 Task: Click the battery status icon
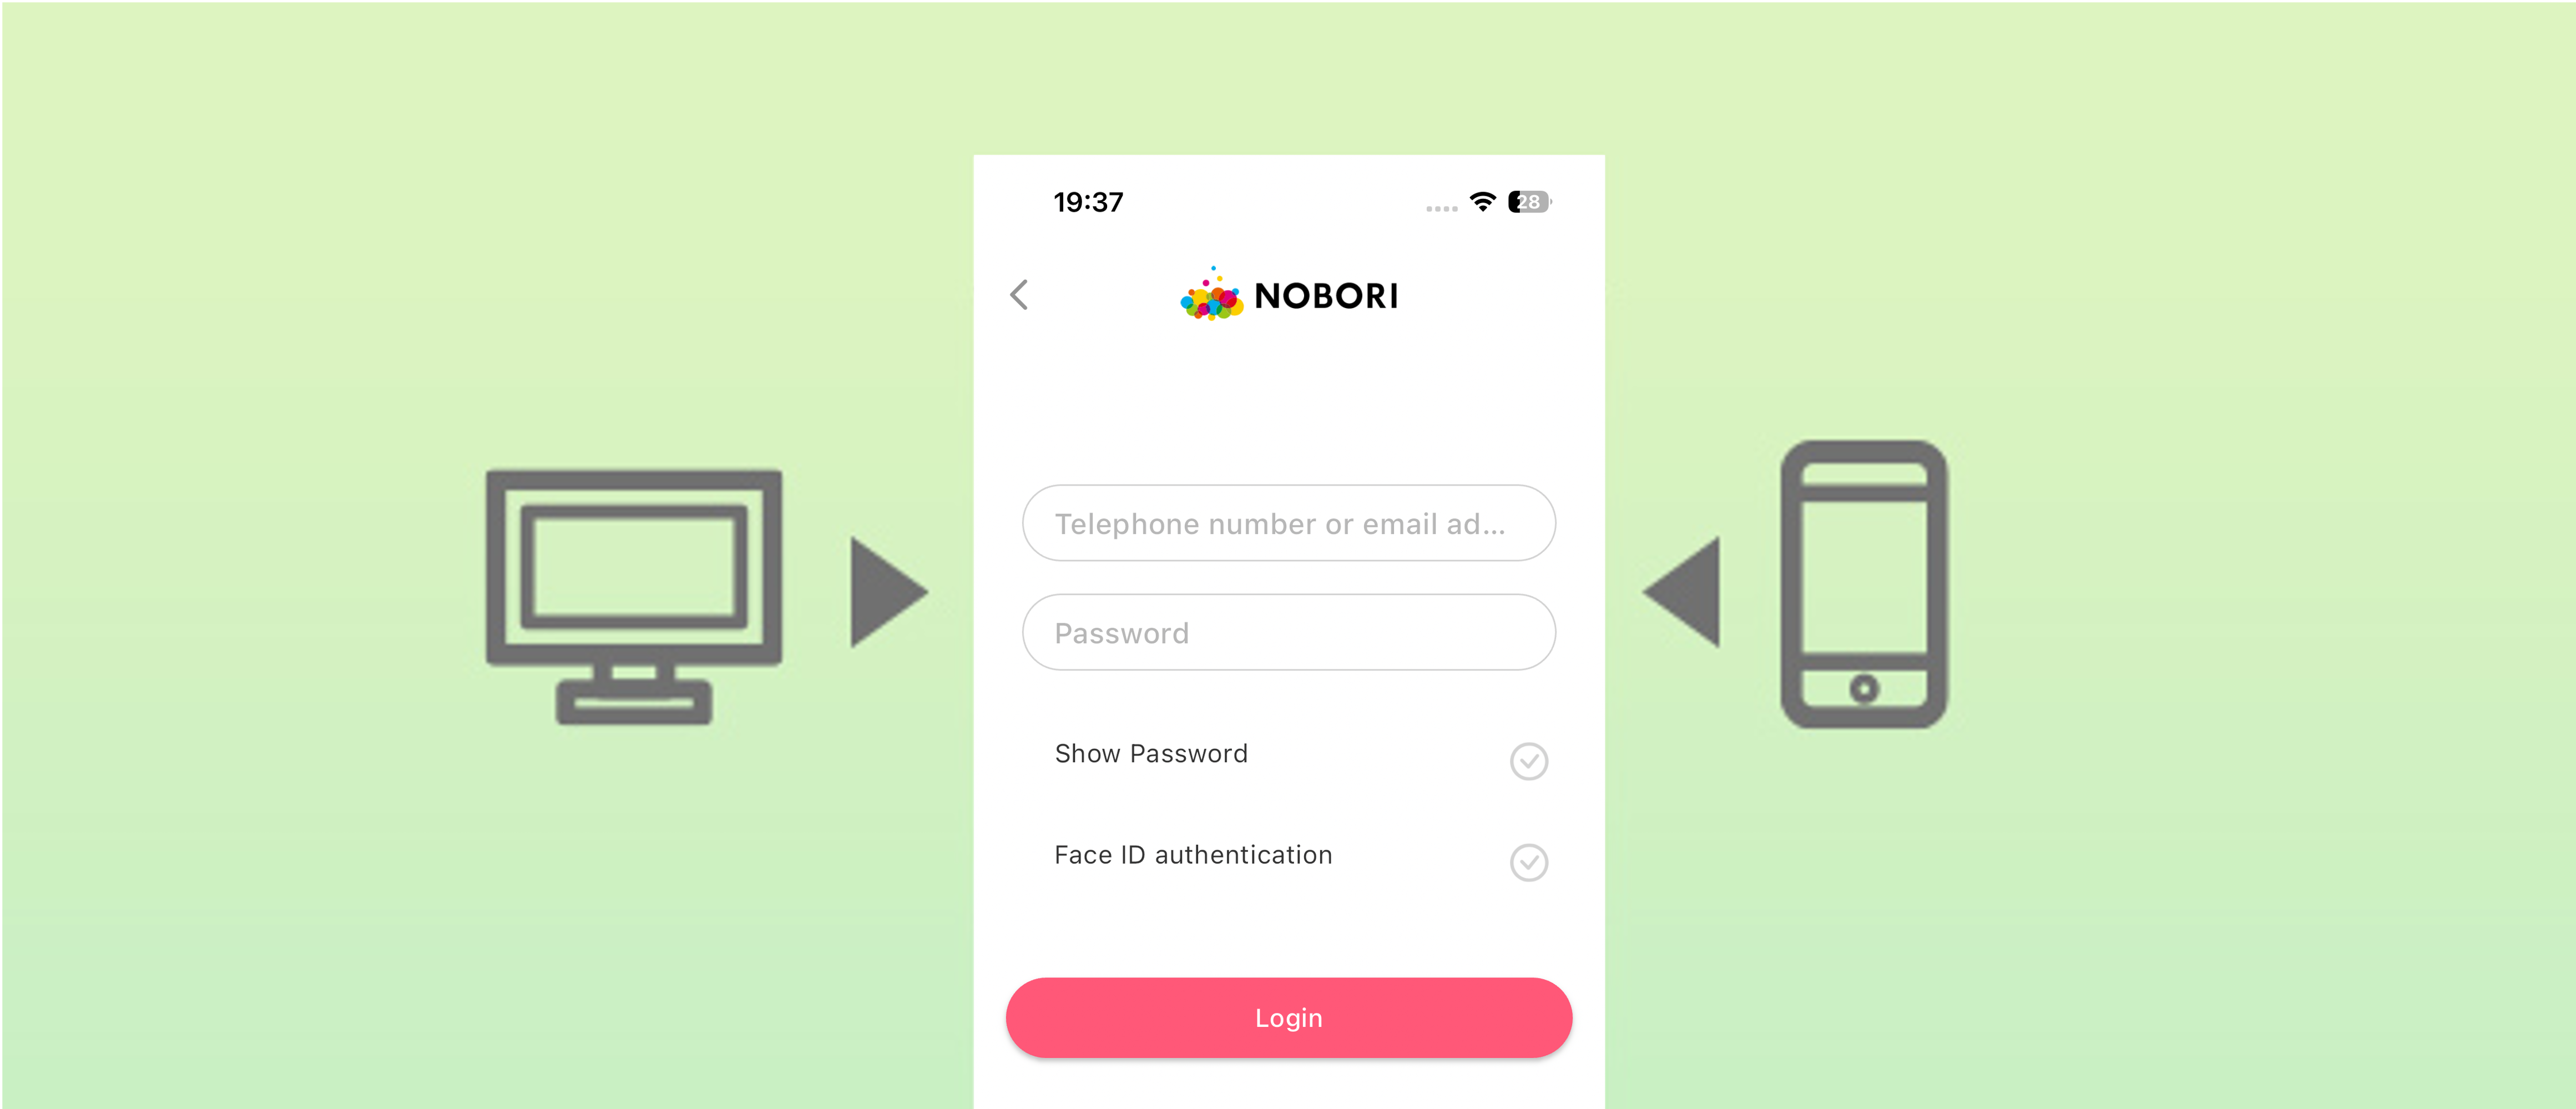(1524, 200)
